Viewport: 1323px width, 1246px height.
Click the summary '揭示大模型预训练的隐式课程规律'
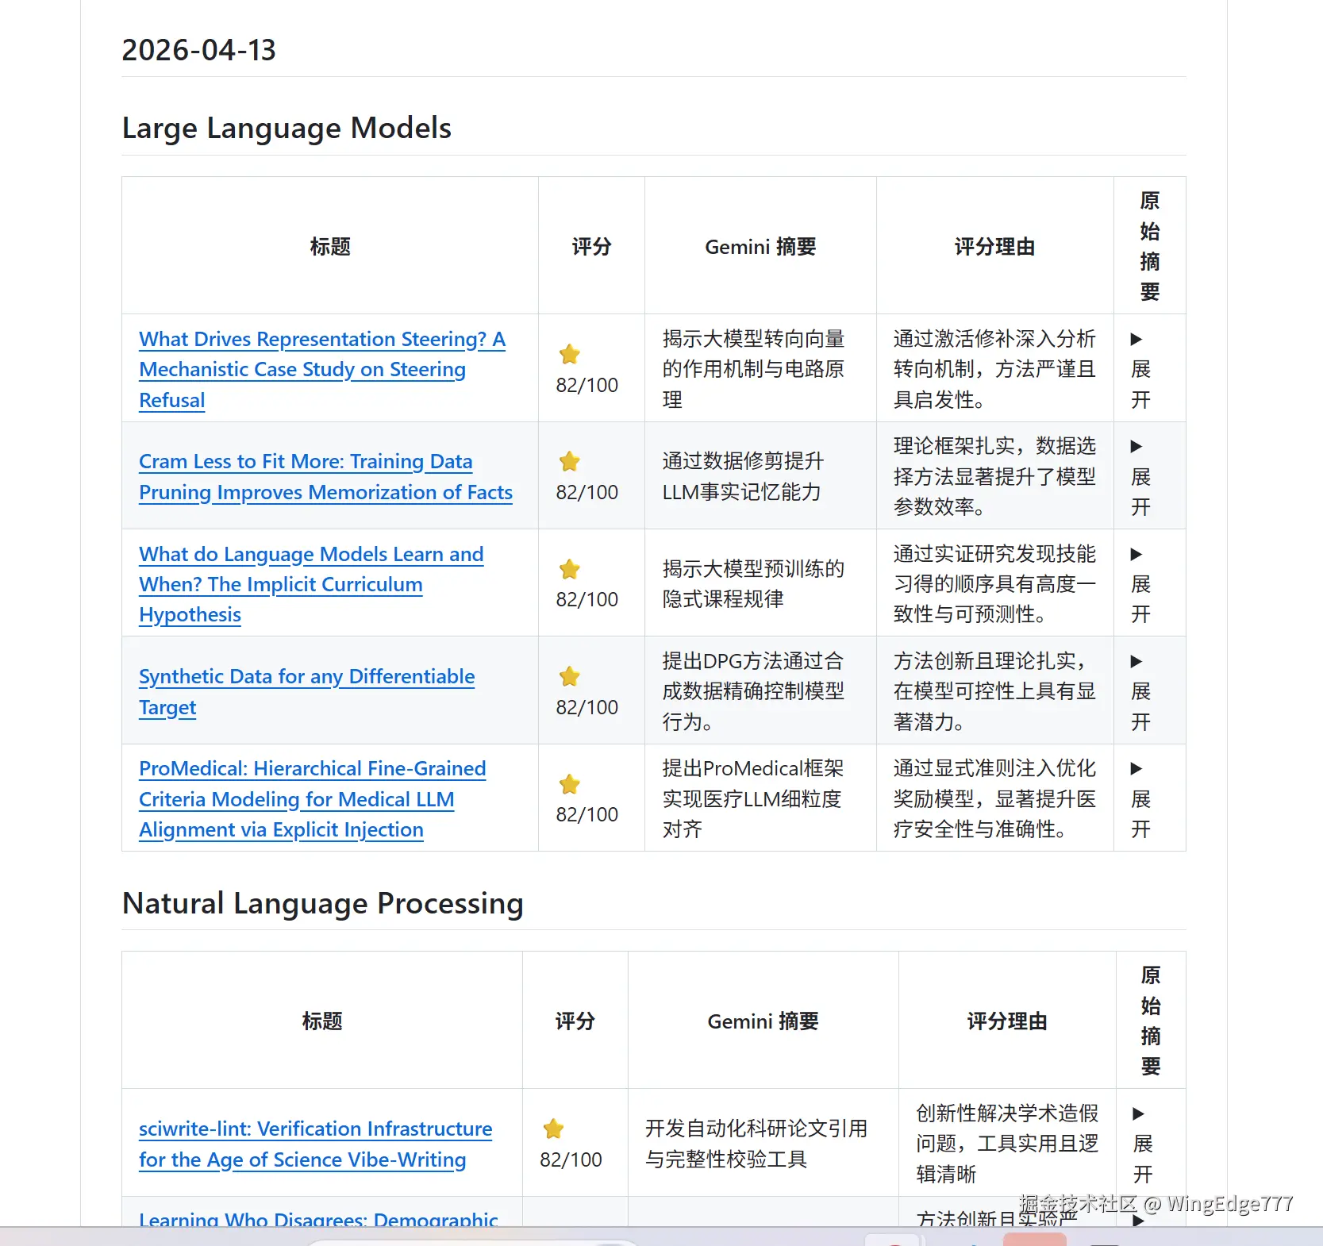[754, 584]
